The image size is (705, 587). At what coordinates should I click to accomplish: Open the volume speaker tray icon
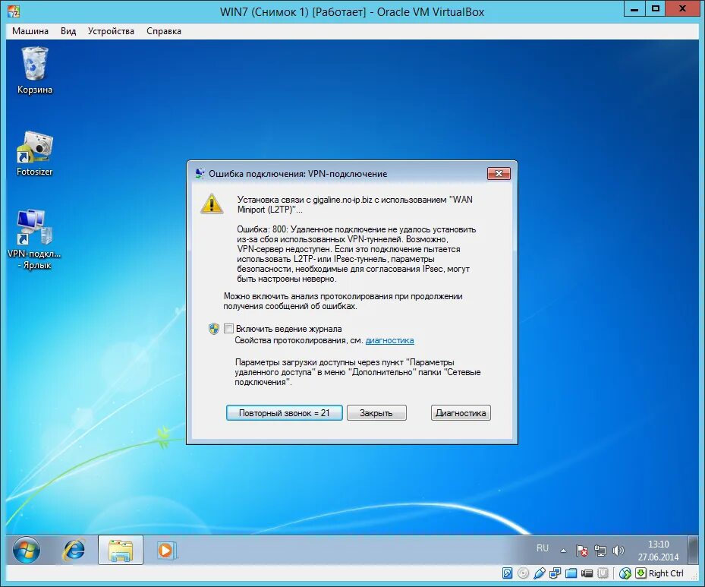point(618,550)
